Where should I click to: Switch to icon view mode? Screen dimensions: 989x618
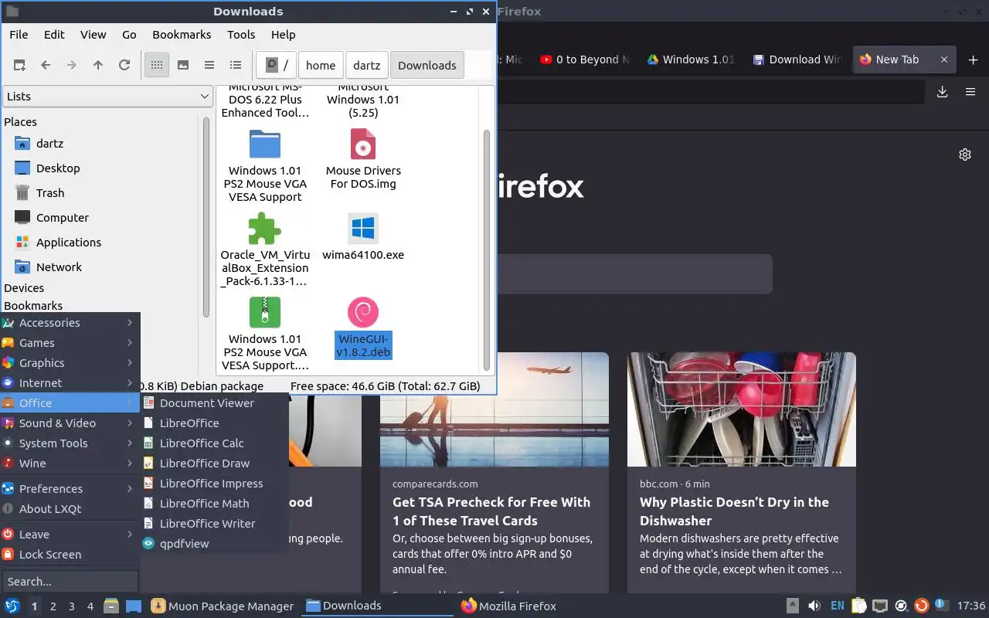click(x=157, y=66)
